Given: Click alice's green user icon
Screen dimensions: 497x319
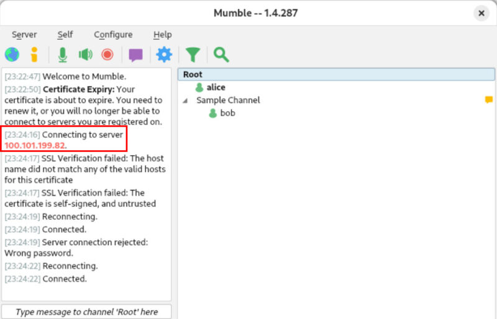Looking at the screenshot, I should pos(199,88).
